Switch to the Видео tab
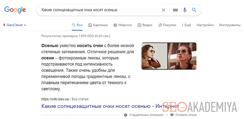 click(145, 25)
